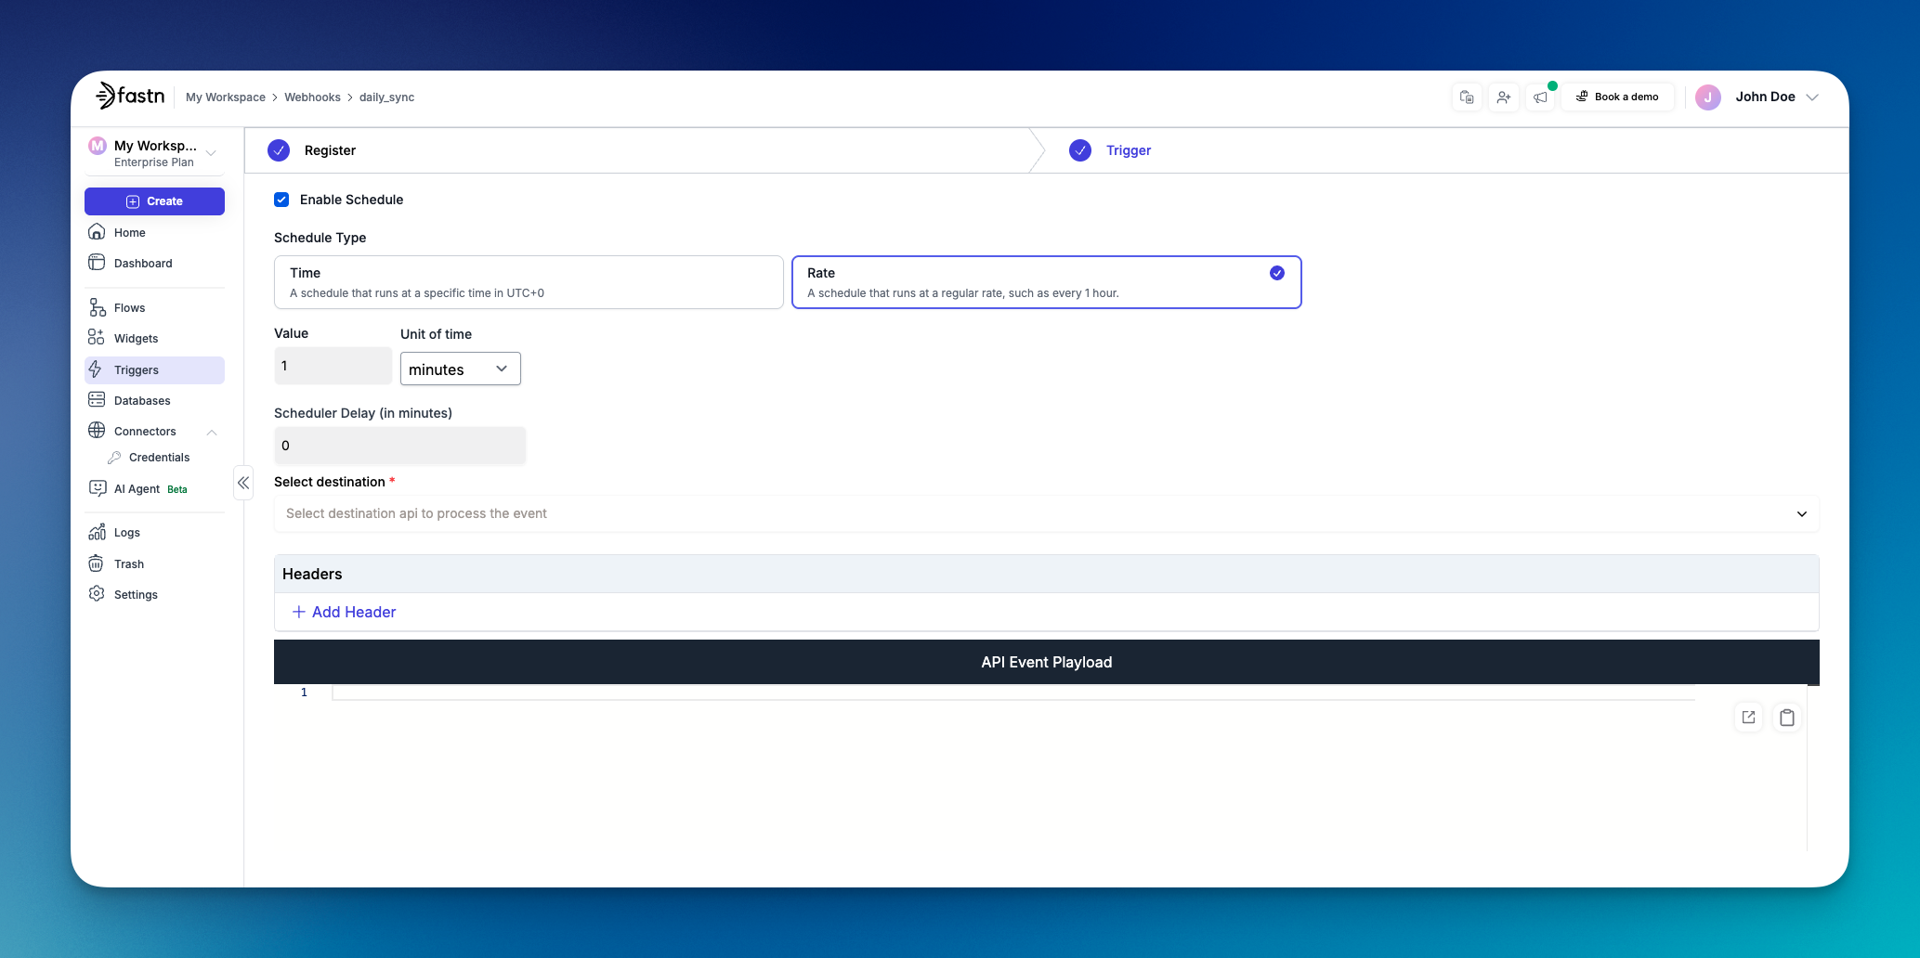1920x958 pixels.
Task: Collapse the Connectors section chevron
Action: [212, 432]
